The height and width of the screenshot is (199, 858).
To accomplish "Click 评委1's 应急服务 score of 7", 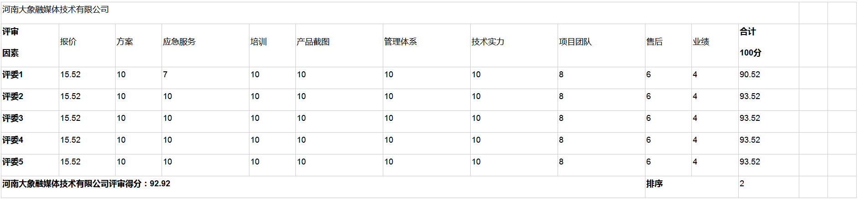I will 165,75.
